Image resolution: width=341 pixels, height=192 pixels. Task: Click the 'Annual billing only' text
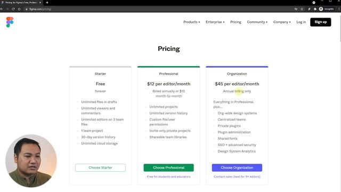[x=237, y=91]
